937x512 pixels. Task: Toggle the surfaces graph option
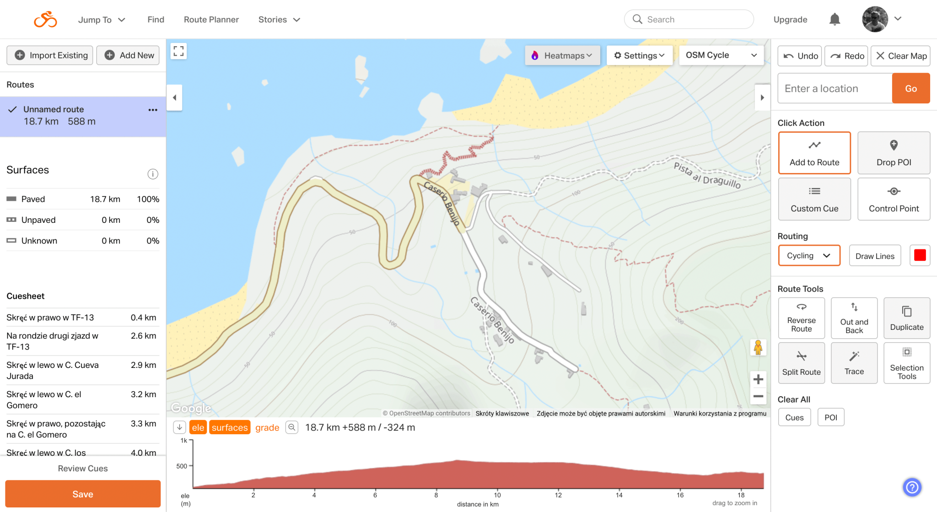click(229, 427)
